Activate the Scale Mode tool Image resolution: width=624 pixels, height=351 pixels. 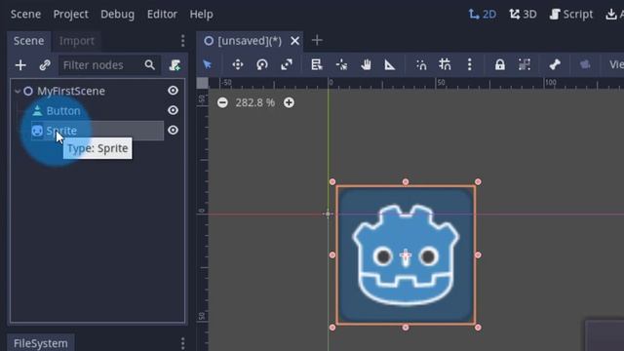click(287, 64)
